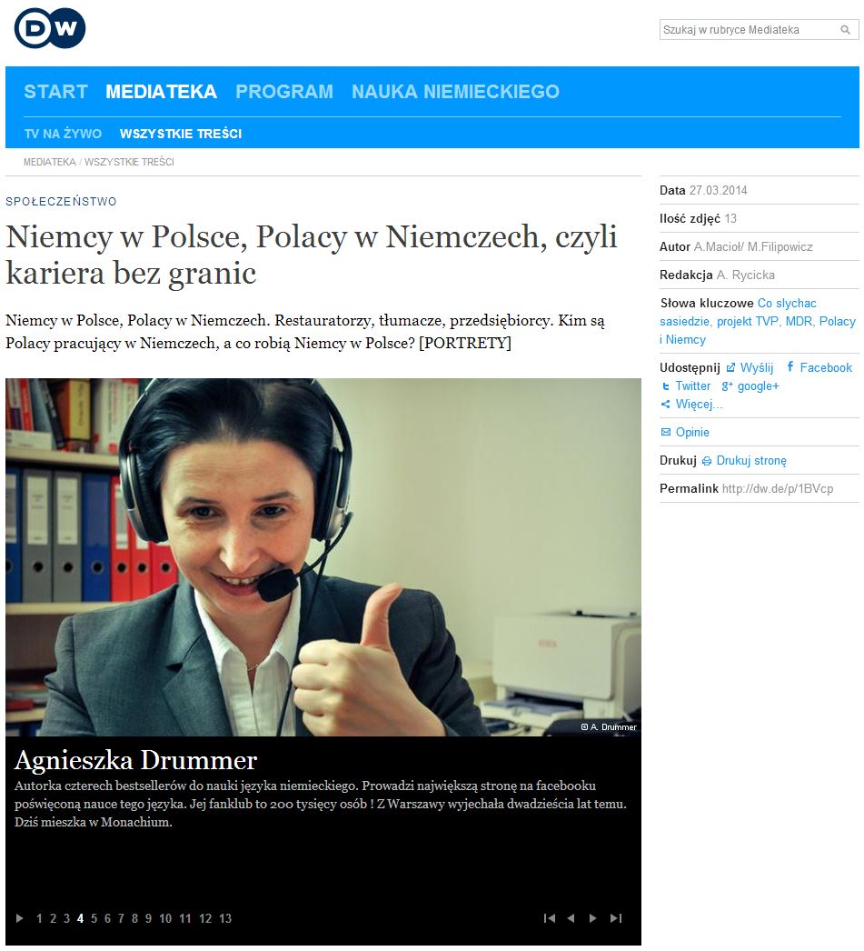
Task: Jump to last gallery image
Action: (616, 918)
